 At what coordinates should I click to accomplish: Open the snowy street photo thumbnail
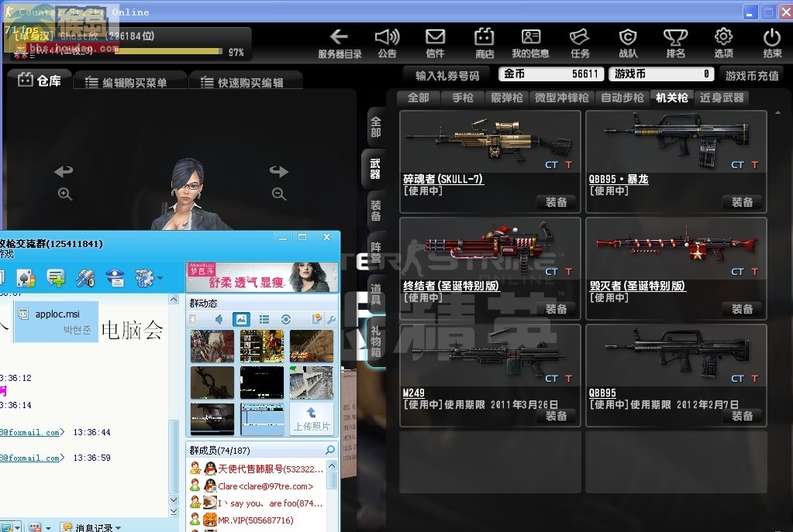point(312,383)
